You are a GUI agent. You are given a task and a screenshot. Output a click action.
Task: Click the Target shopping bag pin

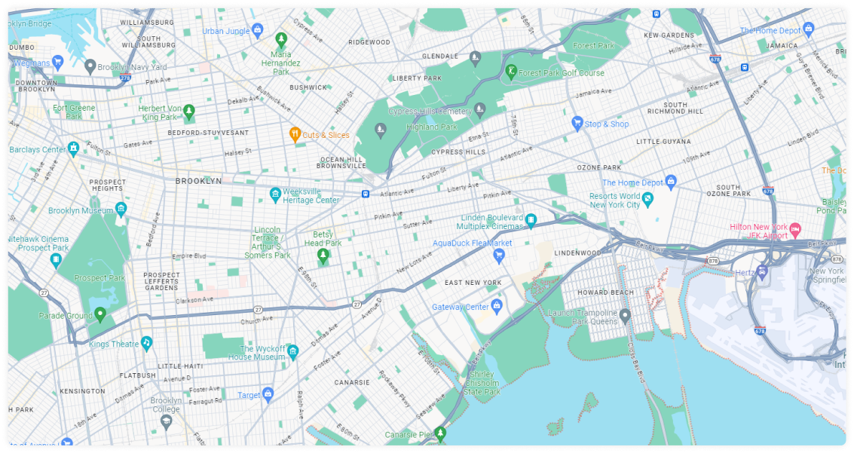[268, 394]
